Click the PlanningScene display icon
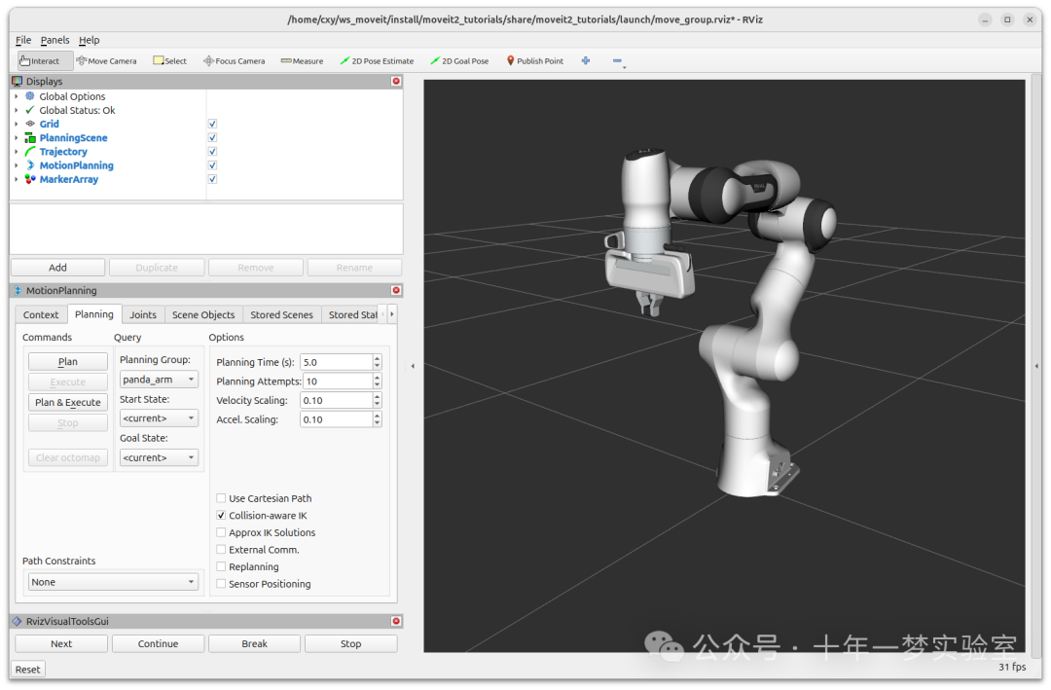This screenshot has height=690, width=1051. tap(30, 137)
